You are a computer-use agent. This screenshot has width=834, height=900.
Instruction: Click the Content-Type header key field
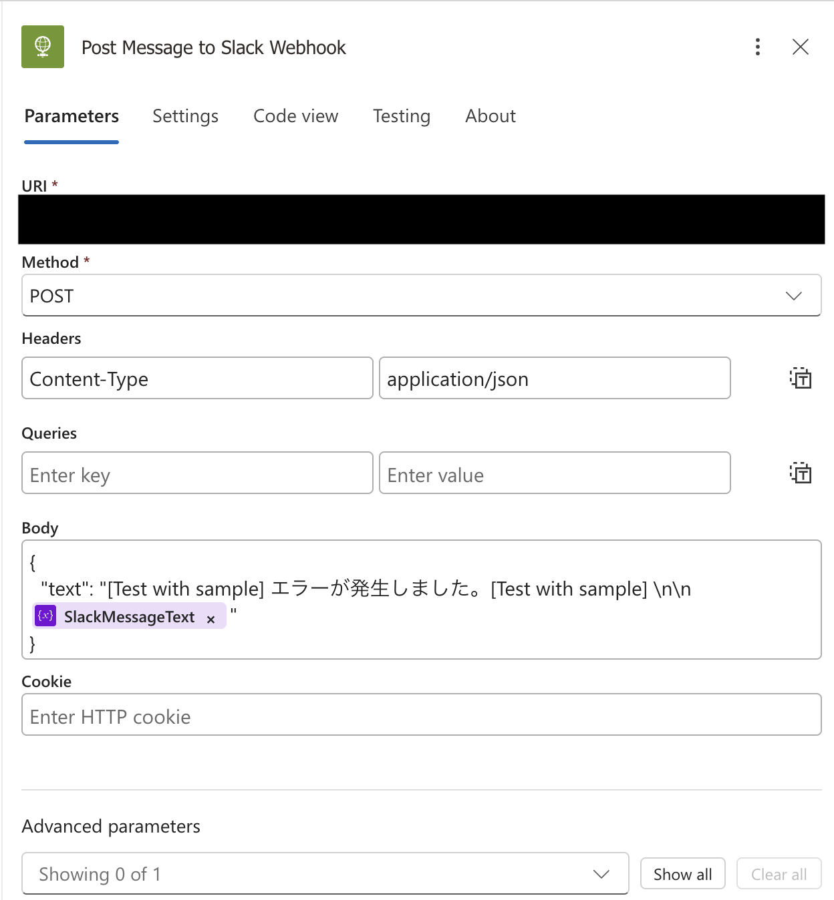[197, 378]
